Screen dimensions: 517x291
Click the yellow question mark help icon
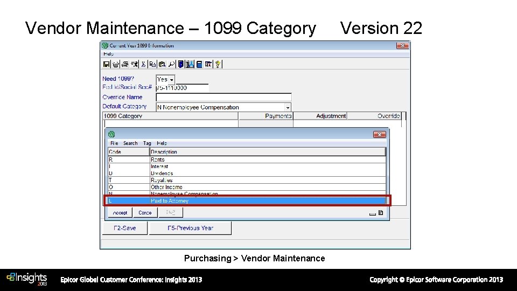click(218, 64)
